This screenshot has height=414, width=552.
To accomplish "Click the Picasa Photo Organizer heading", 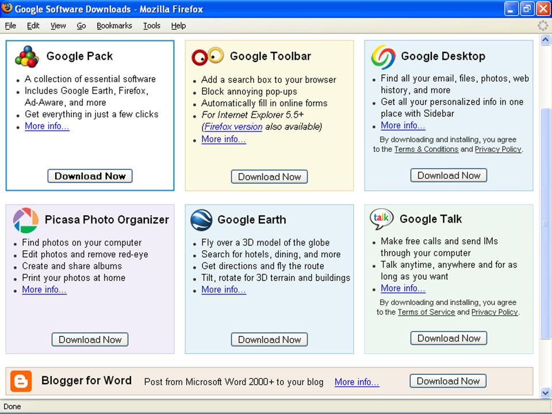I will pyautogui.click(x=107, y=220).
